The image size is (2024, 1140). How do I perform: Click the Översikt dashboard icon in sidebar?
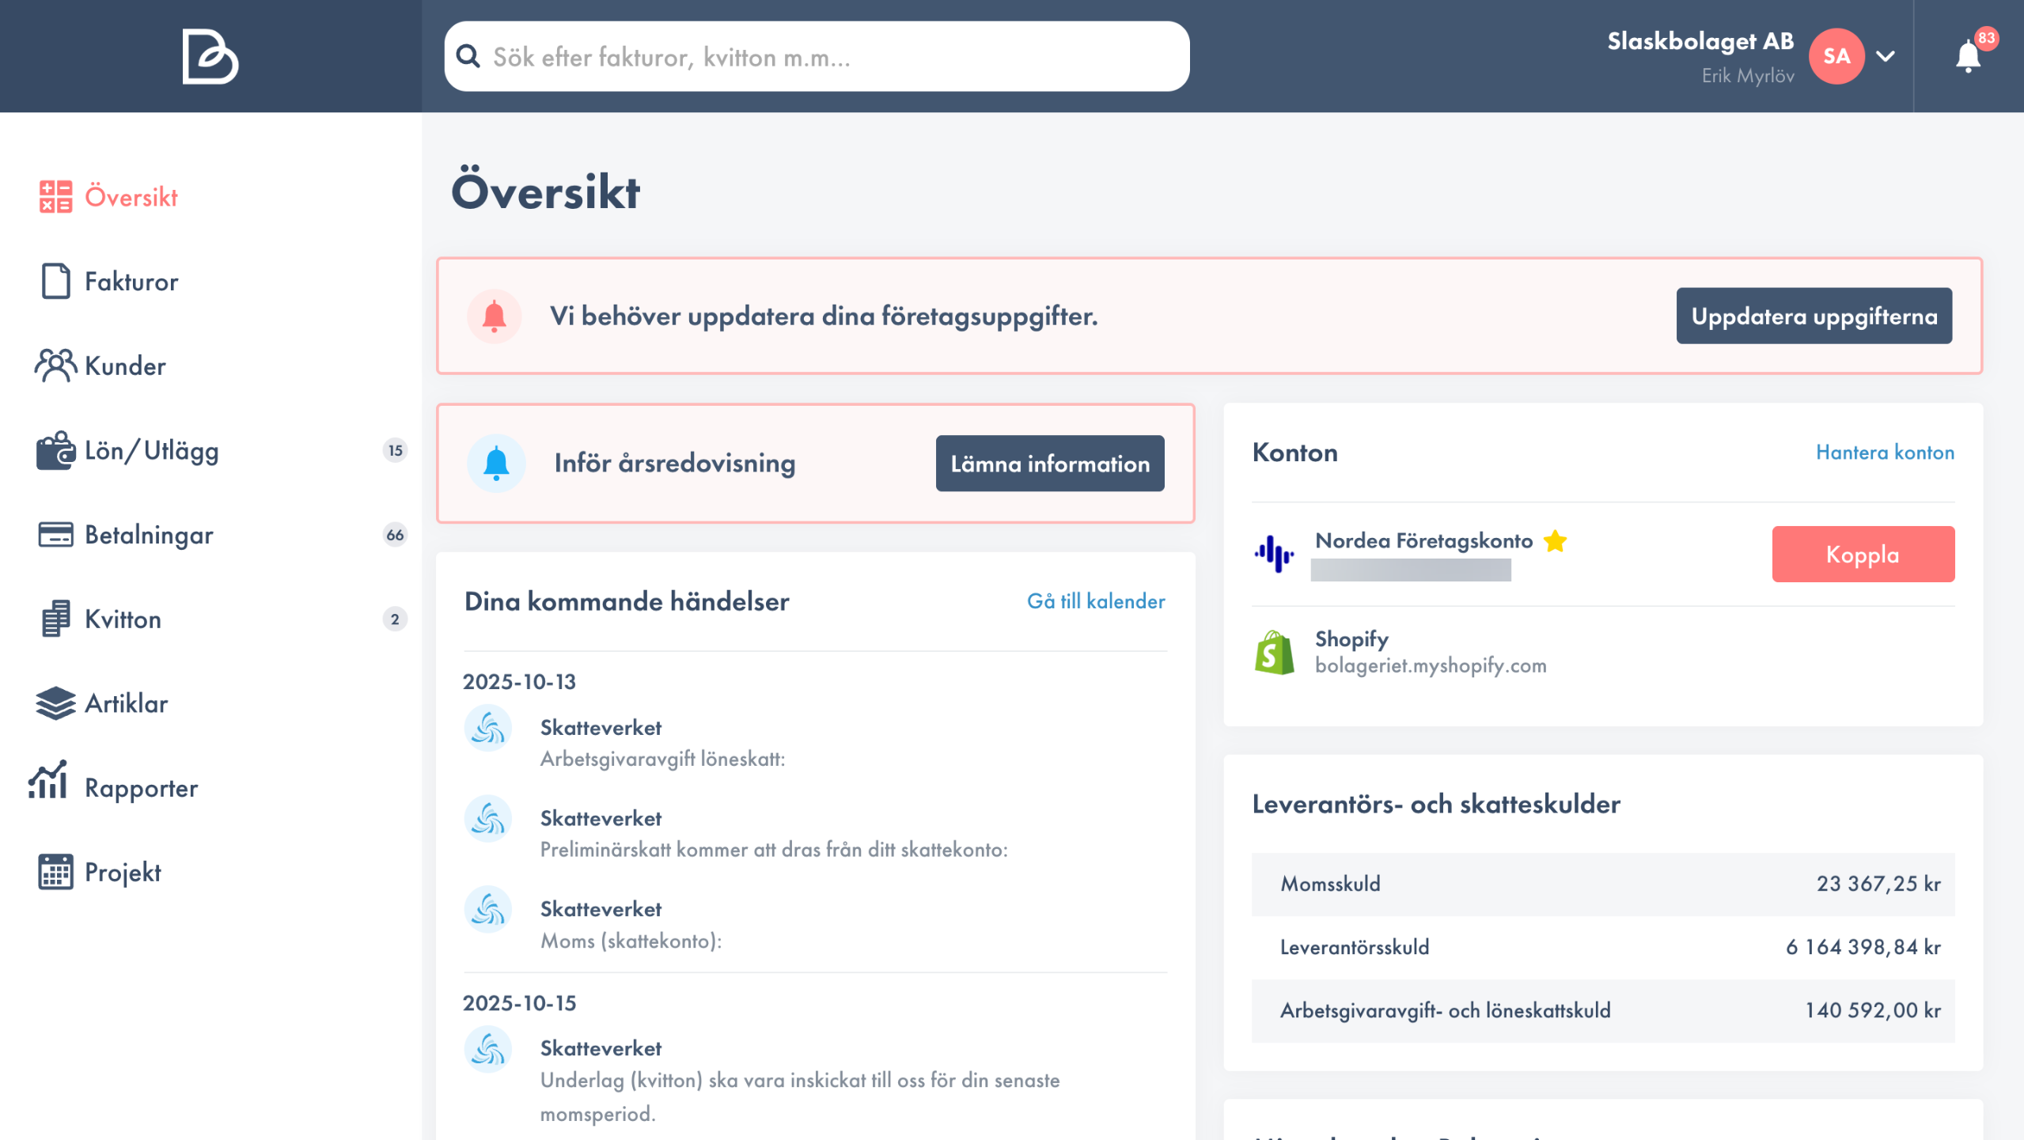[55, 197]
